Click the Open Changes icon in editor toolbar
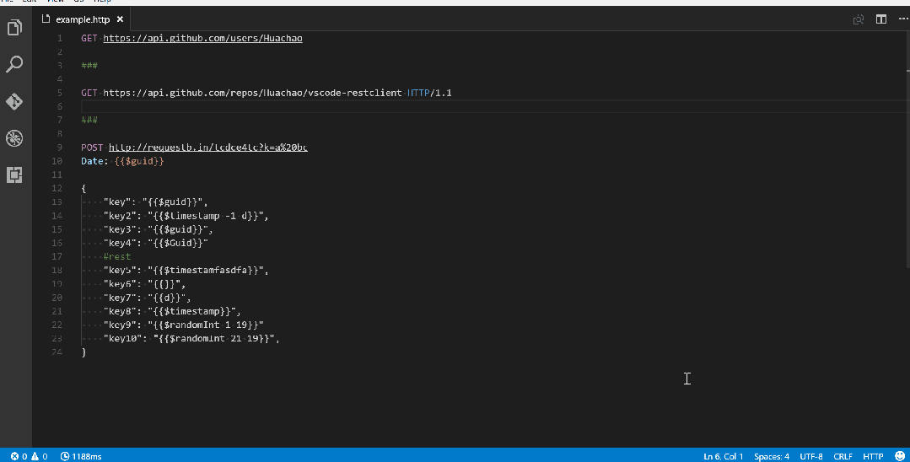910x462 pixels. point(859,19)
